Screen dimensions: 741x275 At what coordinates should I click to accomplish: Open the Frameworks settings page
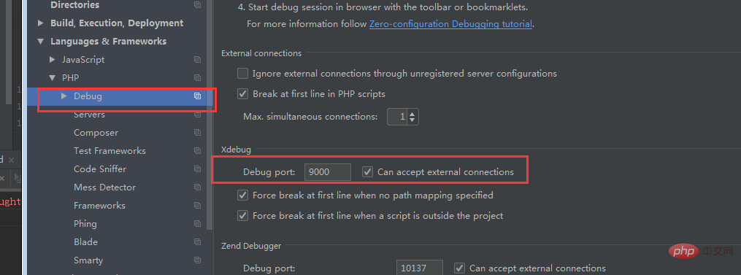[x=100, y=205]
